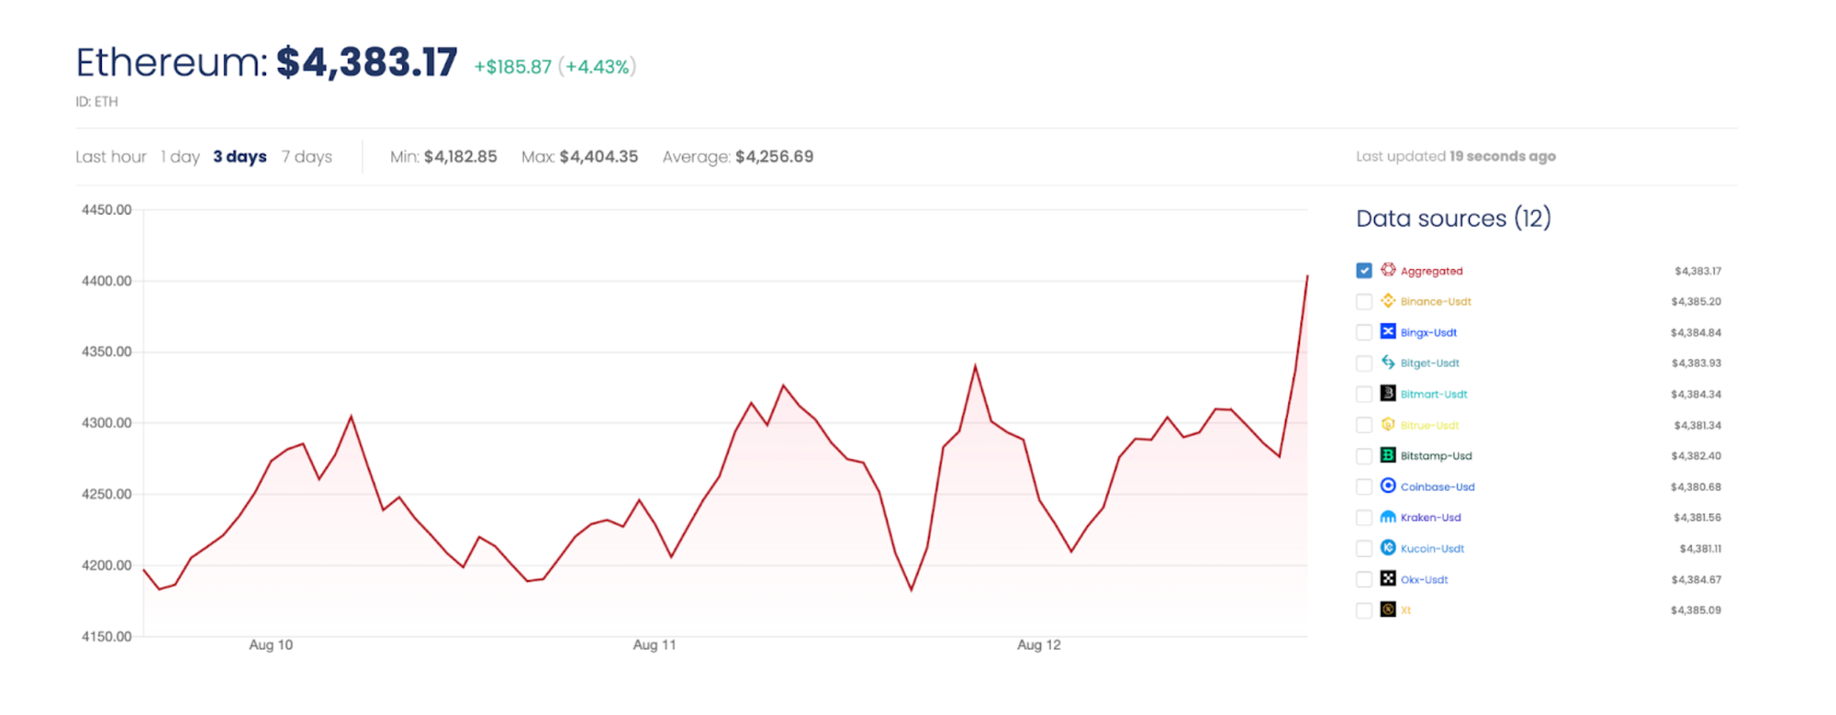Check the Xt data source checkbox
The image size is (1836, 715).
coord(1364,610)
